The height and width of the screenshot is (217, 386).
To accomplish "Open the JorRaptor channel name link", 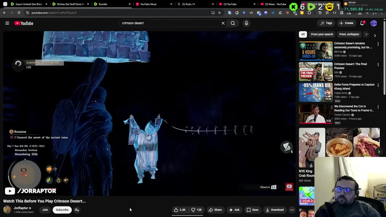I will pyautogui.click(x=21, y=208).
